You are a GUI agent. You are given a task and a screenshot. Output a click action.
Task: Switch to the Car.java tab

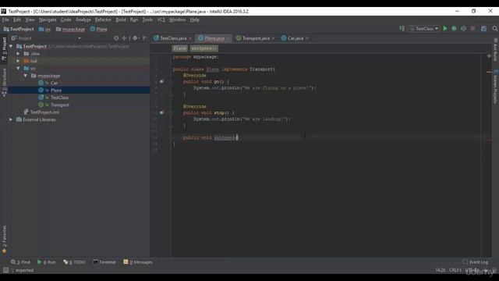[x=295, y=38]
